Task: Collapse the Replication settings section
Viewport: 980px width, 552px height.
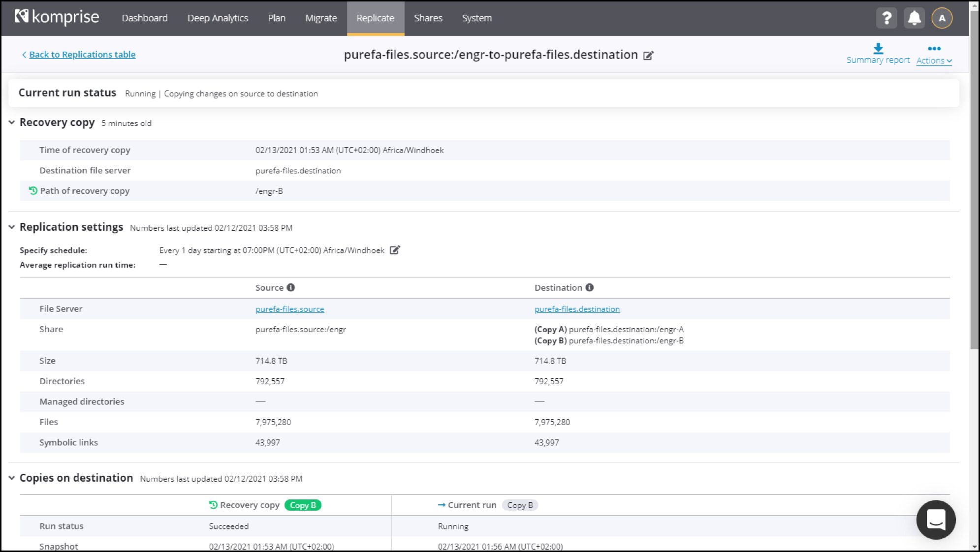Action: tap(11, 227)
